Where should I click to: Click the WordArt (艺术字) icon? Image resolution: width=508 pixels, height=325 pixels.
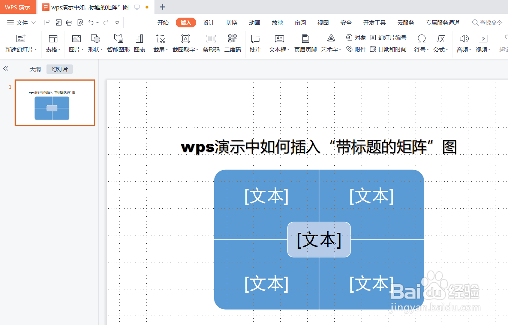[x=331, y=38]
